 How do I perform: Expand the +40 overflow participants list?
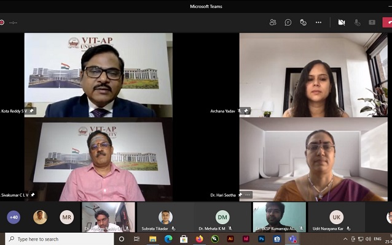pyautogui.click(x=14, y=217)
